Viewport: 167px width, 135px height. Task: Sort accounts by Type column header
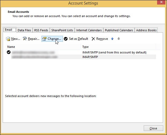tap(118, 47)
